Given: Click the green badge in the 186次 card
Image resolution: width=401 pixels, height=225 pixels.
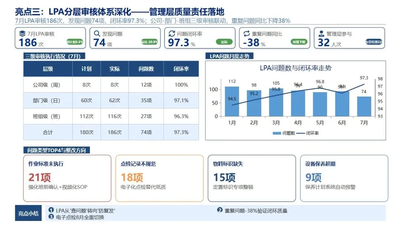Looking at the screenshot, I should click(75, 42).
